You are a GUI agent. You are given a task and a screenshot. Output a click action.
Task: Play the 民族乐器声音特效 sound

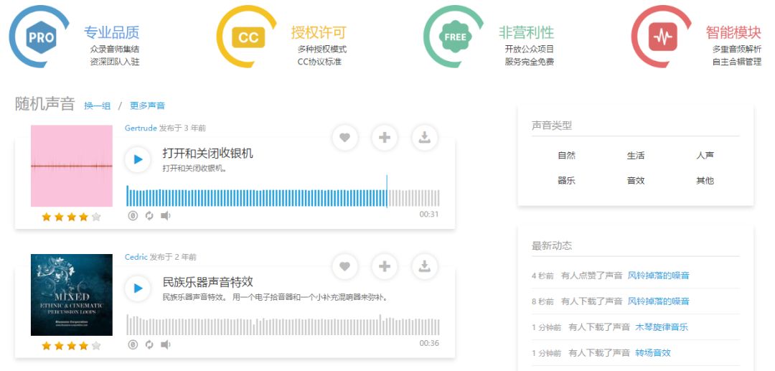tap(138, 288)
